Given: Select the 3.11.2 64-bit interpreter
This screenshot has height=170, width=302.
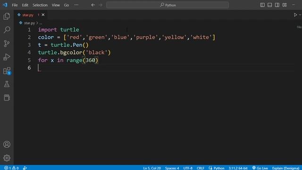Looking at the screenshot, I should point(238,168).
